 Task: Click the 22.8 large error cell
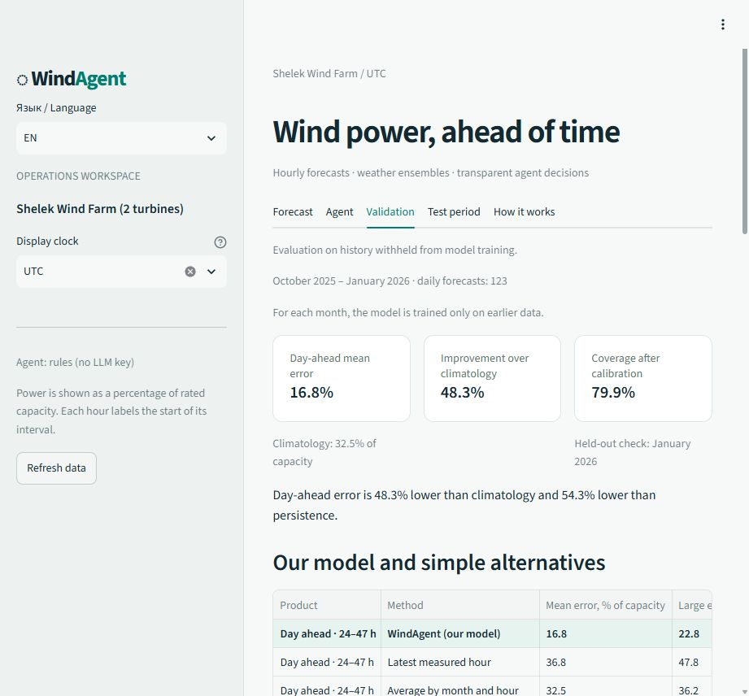tap(692, 634)
